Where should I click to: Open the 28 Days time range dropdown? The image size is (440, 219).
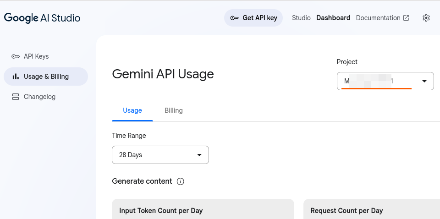pos(160,155)
